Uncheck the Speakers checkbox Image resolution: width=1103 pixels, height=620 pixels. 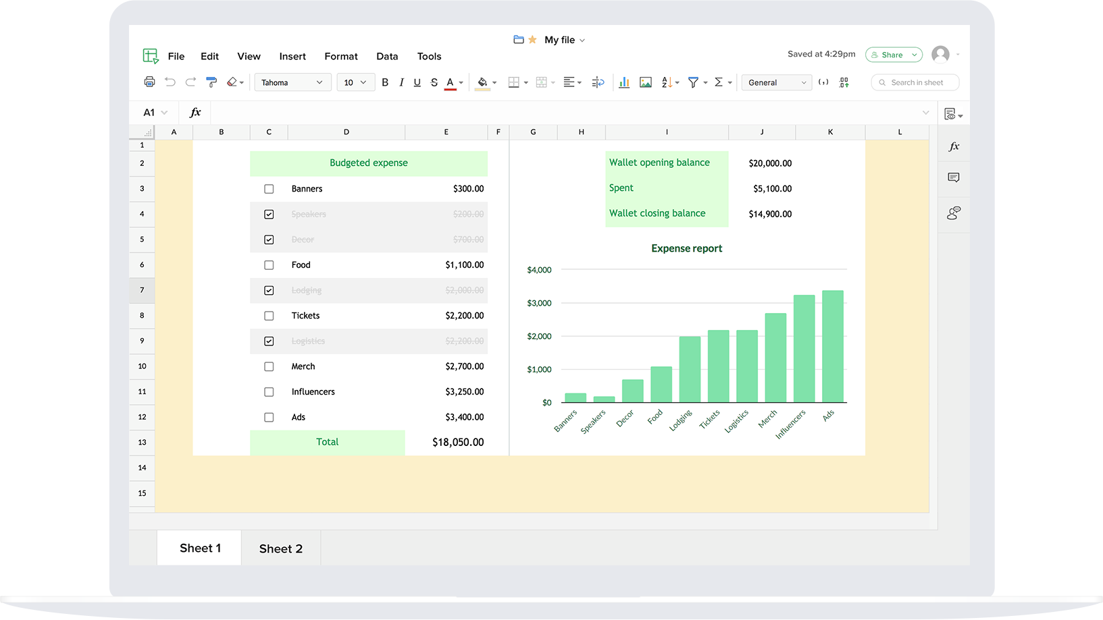[x=269, y=215]
